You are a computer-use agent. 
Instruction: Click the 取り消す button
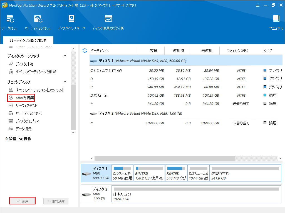point(56,201)
